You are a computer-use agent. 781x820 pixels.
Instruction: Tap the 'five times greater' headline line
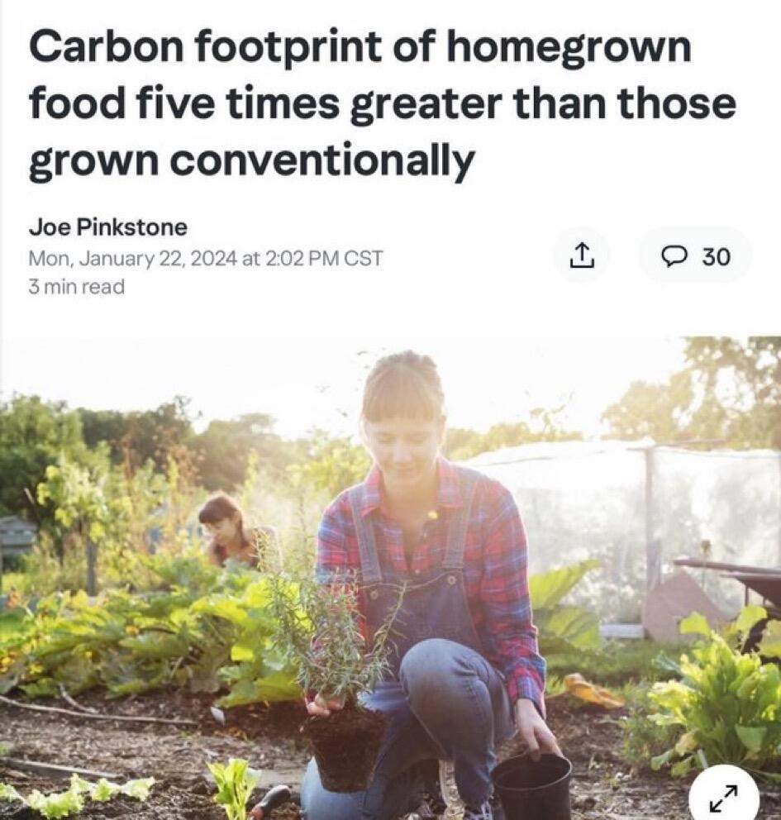(x=382, y=103)
